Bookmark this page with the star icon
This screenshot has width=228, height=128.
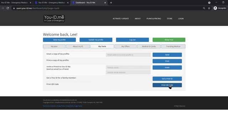point(209,8)
